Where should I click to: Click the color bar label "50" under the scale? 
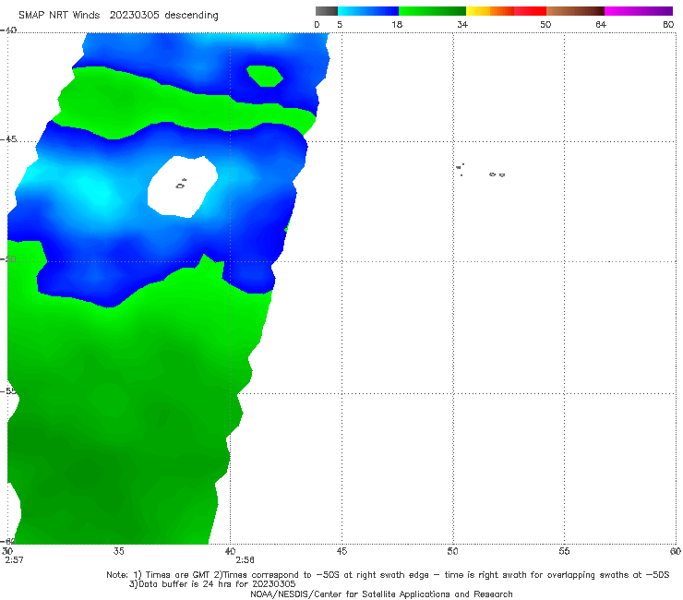coord(545,25)
